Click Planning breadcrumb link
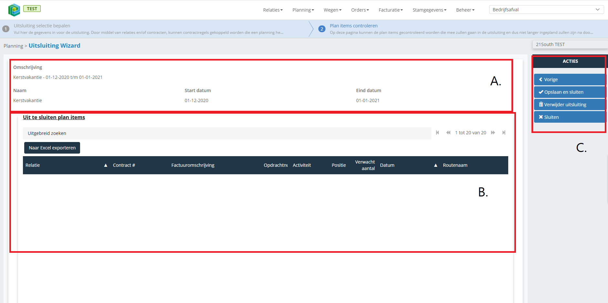608x303 pixels. point(13,46)
